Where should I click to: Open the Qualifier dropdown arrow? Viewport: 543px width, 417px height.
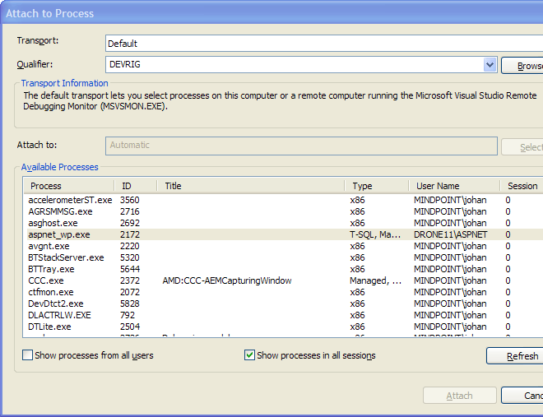pos(490,65)
